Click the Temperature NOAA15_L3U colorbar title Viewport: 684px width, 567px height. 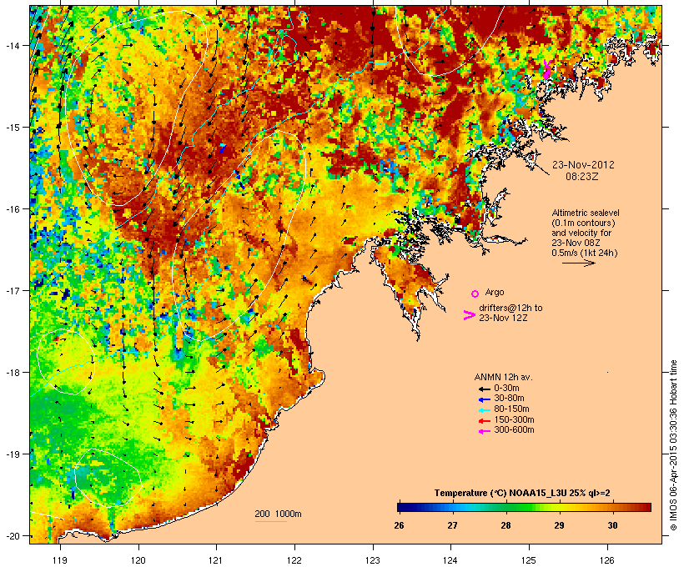(x=522, y=493)
